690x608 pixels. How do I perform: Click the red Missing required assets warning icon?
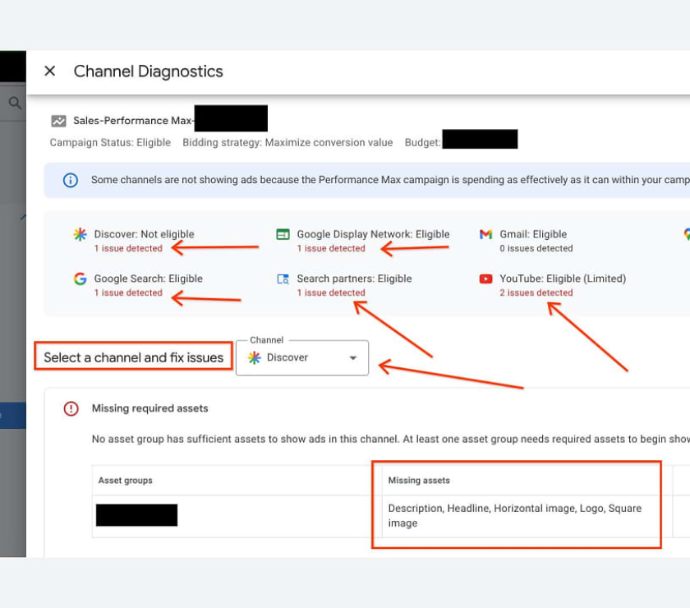(x=71, y=408)
